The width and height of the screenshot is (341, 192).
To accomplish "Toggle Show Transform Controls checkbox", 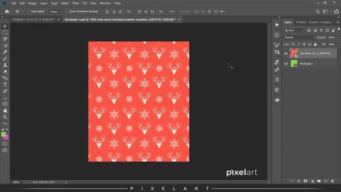I will point(67,11).
